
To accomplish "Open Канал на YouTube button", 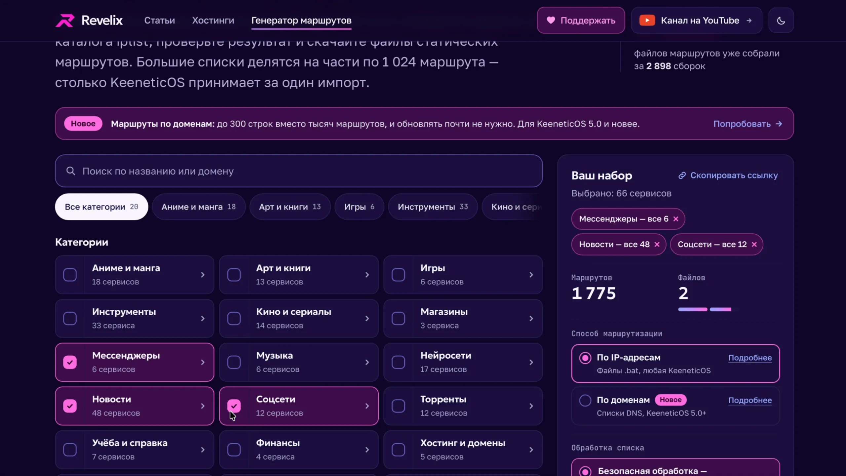I will 697,20.
